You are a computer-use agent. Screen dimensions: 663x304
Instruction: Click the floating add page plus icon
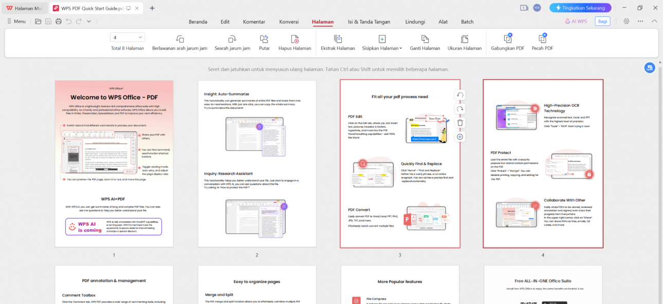459,136
